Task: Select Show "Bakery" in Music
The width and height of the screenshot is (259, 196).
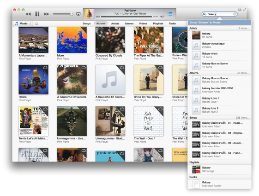Action: (x=219, y=23)
